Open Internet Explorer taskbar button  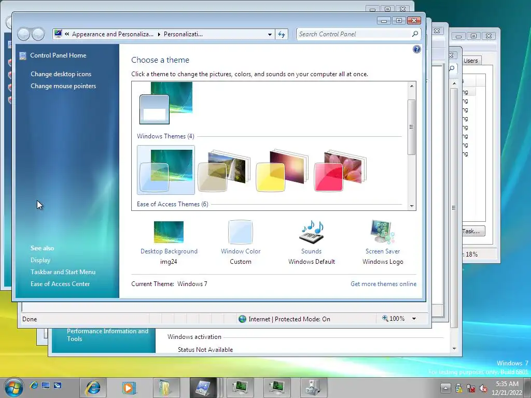[92, 388]
